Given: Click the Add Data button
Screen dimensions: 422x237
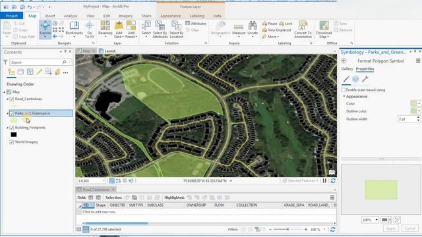Looking at the screenshot, I should click(x=119, y=30).
